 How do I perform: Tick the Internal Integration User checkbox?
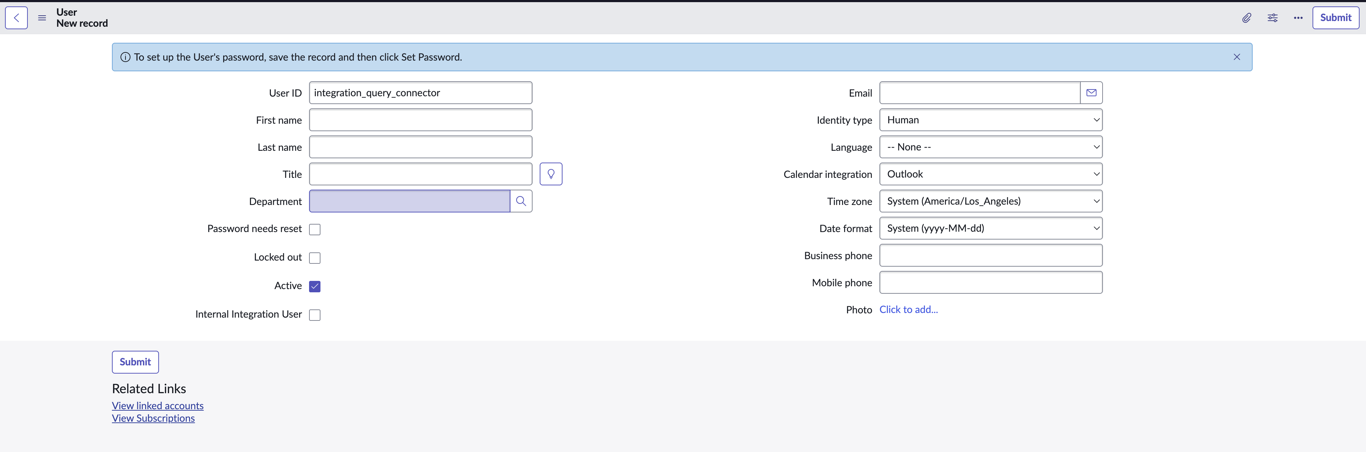[315, 315]
